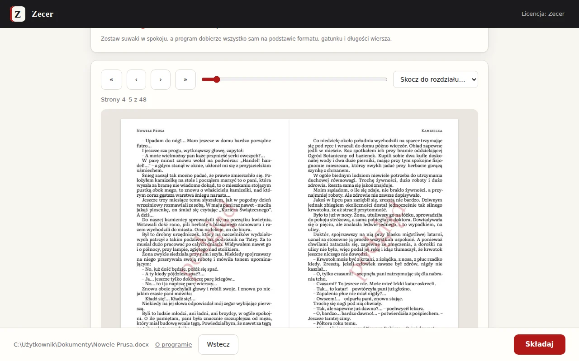
Task: Go to the next page spread
Action: pyautogui.click(x=161, y=79)
